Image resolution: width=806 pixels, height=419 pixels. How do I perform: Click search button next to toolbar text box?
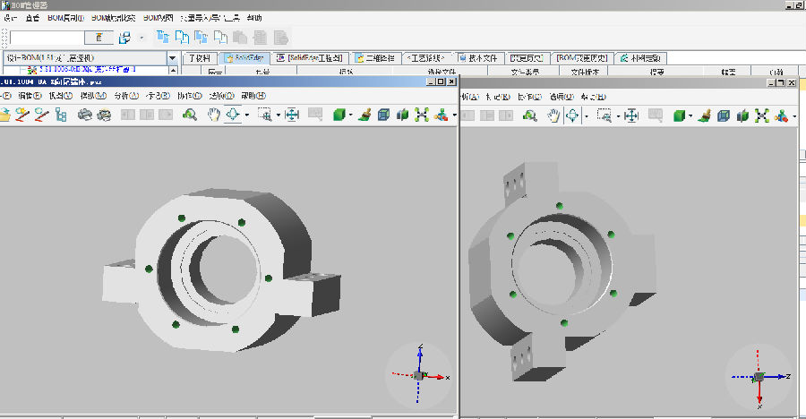pyautogui.click(x=99, y=38)
